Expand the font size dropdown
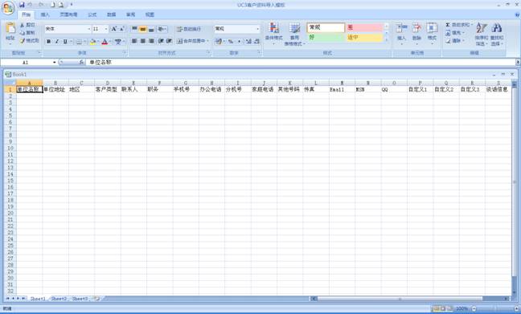The width and height of the screenshot is (521, 314). pos(106,29)
